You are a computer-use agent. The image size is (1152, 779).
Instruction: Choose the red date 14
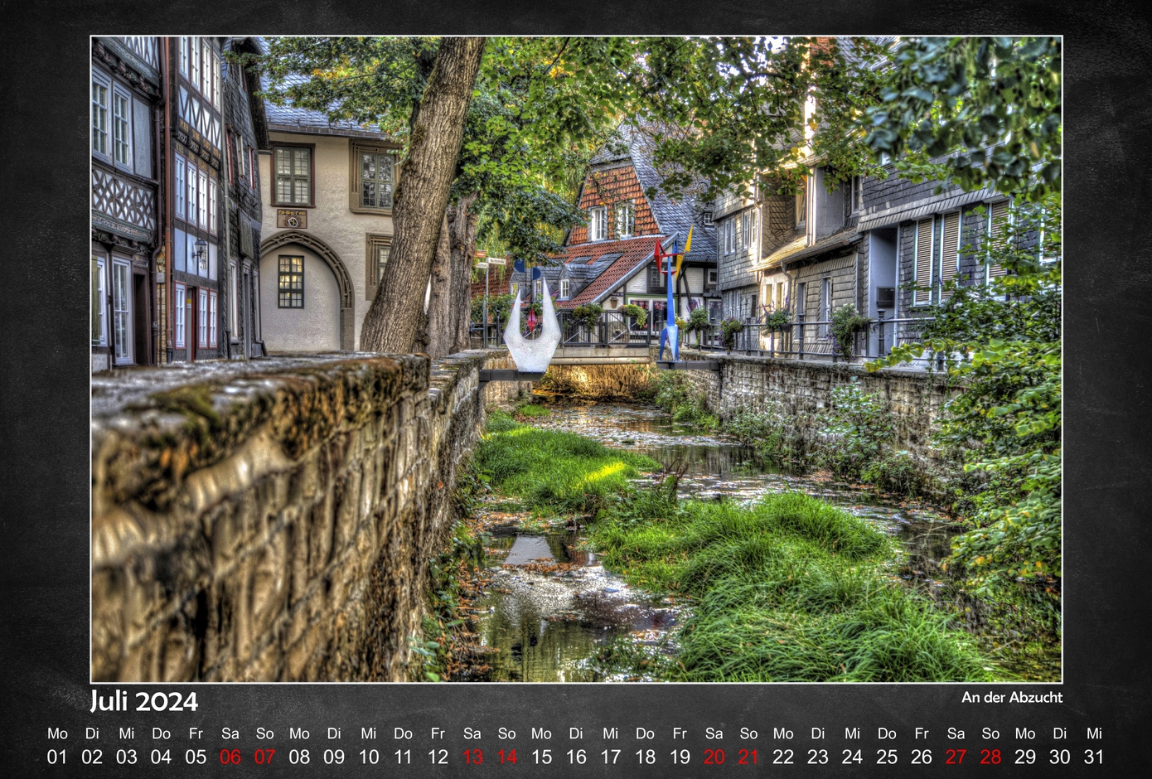tap(507, 757)
